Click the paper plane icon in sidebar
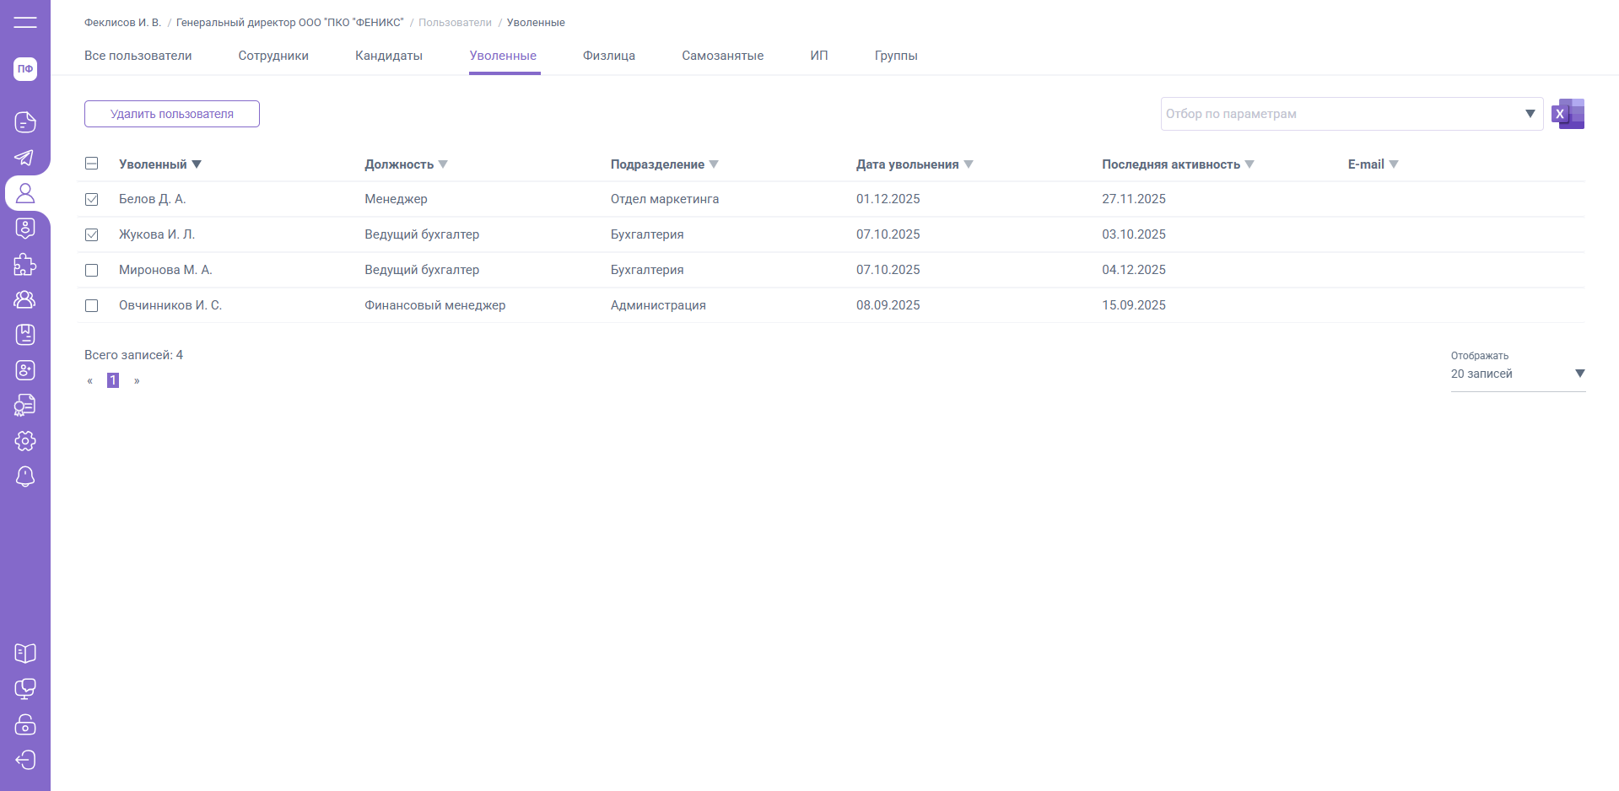 point(25,158)
